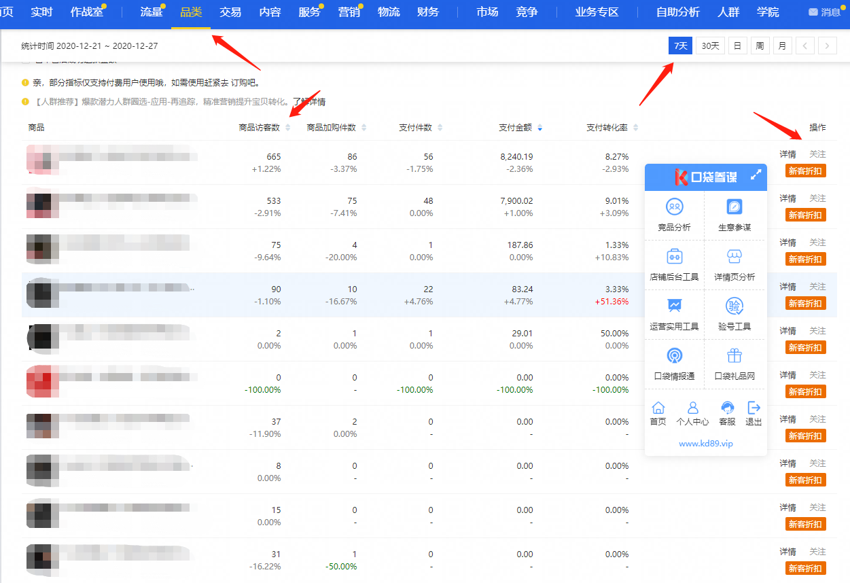Open 口袋情报通 in the floating panel
The height and width of the screenshot is (583, 850).
pyautogui.click(x=674, y=365)
